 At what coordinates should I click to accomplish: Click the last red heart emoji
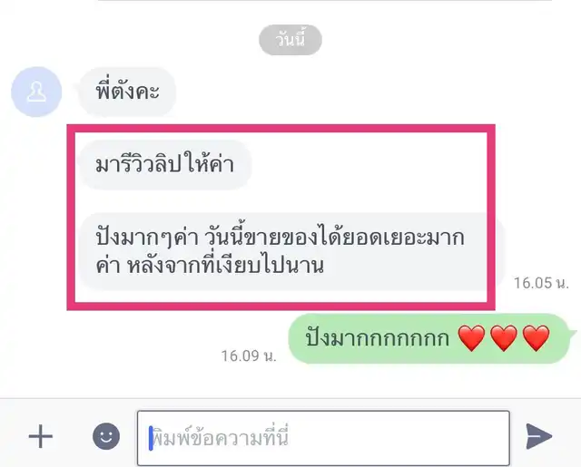coord(536,338)
